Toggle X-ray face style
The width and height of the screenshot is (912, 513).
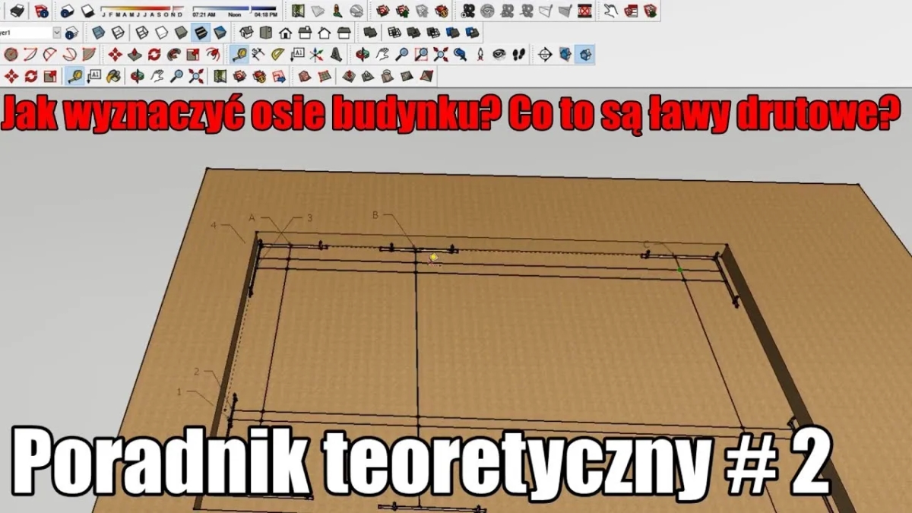(97, 33)
